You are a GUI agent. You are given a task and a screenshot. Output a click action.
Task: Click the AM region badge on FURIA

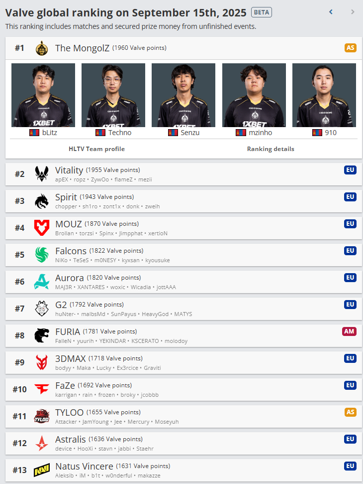(x=349, y=331)
